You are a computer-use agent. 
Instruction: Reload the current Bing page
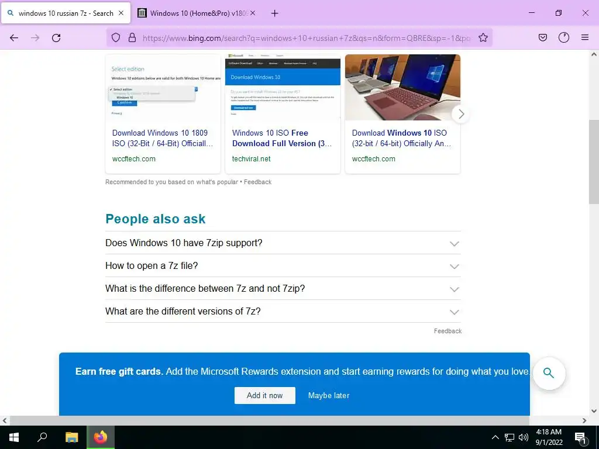click(56, 38)
